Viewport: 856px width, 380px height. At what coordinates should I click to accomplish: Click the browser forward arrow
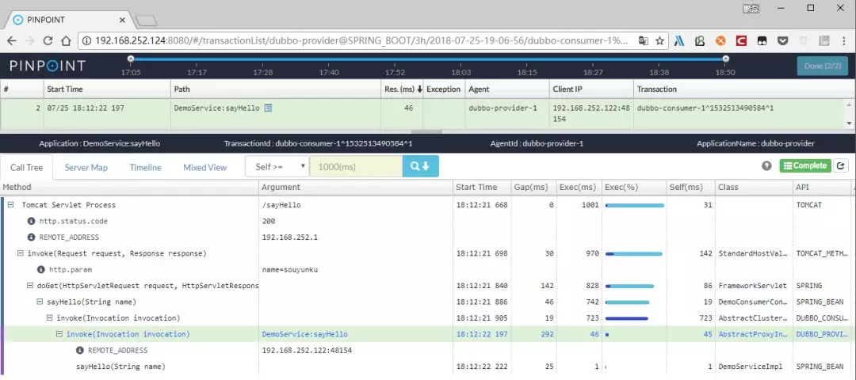click(x=29, y=41)
